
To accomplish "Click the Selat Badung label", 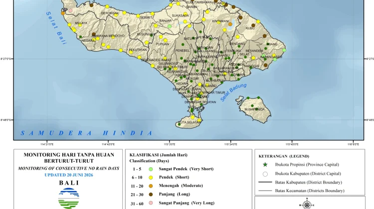I will (x=233, y=93).
